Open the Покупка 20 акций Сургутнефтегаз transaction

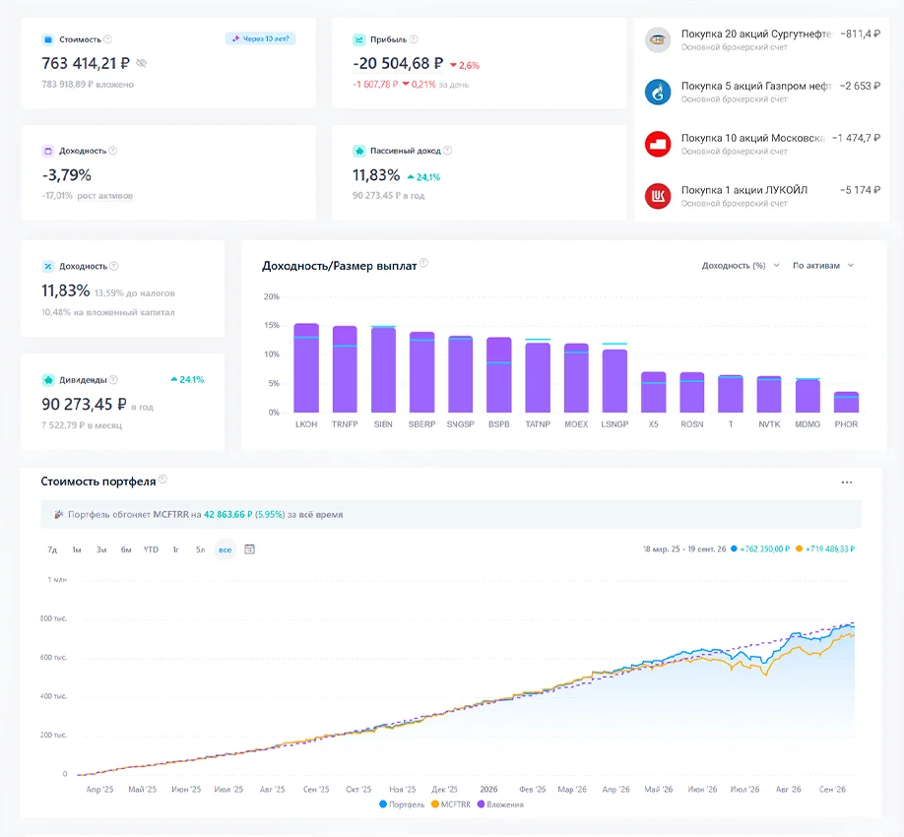pos(762,39)
